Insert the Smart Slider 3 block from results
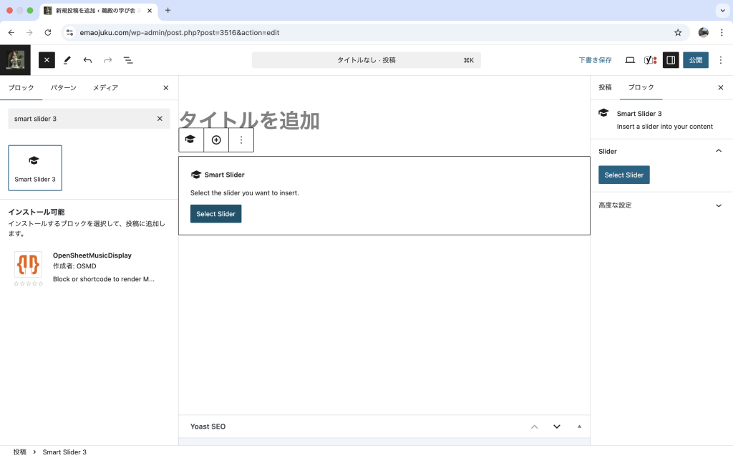 click(x=35, y=167)
